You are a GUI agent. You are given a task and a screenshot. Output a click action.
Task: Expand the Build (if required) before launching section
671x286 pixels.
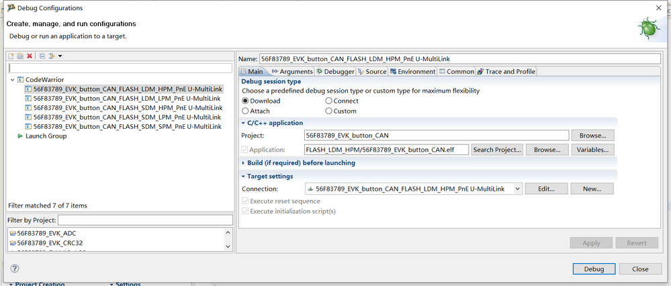[243, 162]
